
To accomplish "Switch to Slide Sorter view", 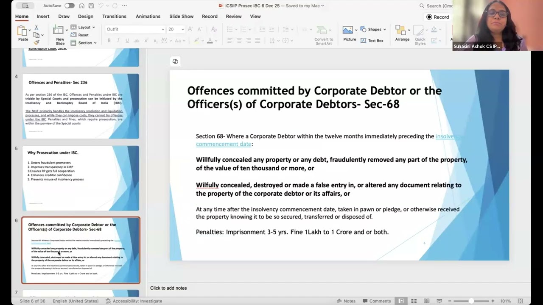I will tap(414, 301).
